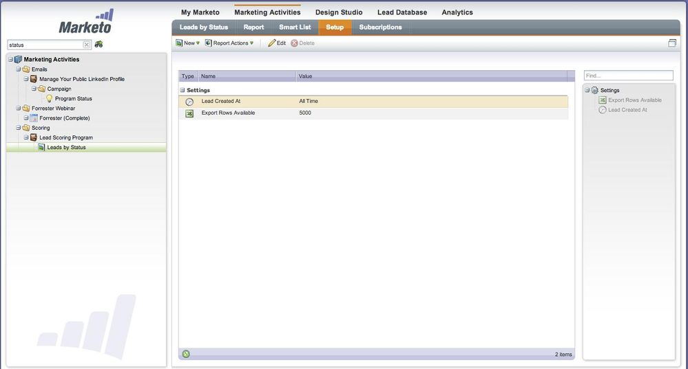Image resolution: width=688 pixels, height=369 pixels.
Task: Click the clock icon for Lead Created At row
Action: [x=189, y=102]
